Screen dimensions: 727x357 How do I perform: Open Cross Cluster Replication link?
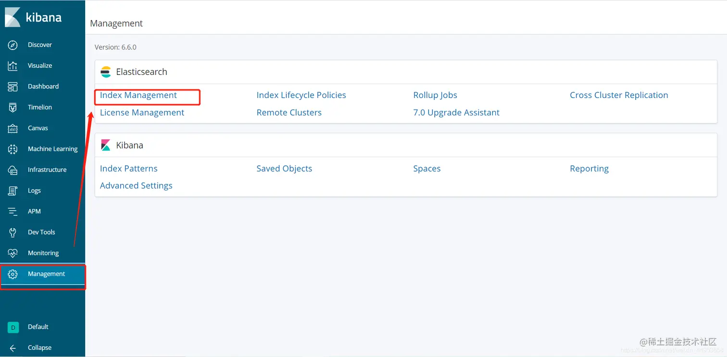(x=619, y=95)
